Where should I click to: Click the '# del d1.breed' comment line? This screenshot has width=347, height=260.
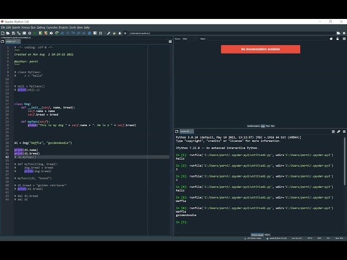pyautogui.click(x=26, y=196)
